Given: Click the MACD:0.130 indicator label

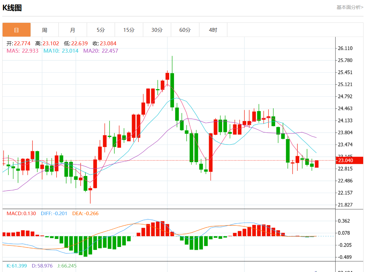Looking at the screenshot, I should pyautogui.click(x=21, y=214).
